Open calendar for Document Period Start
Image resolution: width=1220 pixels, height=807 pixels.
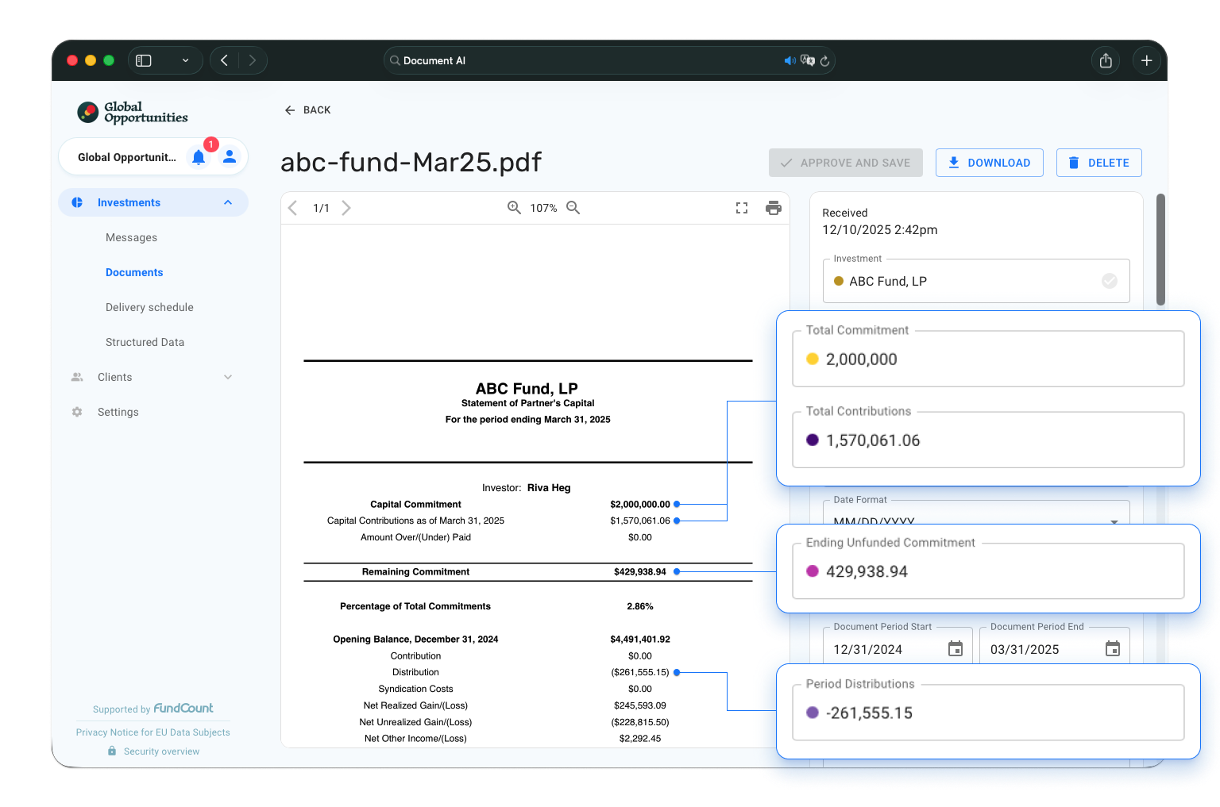956,649
